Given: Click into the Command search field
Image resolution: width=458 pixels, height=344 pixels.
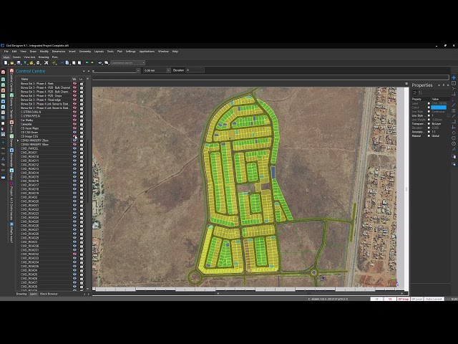Looking at the screenshot, I should point(126,62).
